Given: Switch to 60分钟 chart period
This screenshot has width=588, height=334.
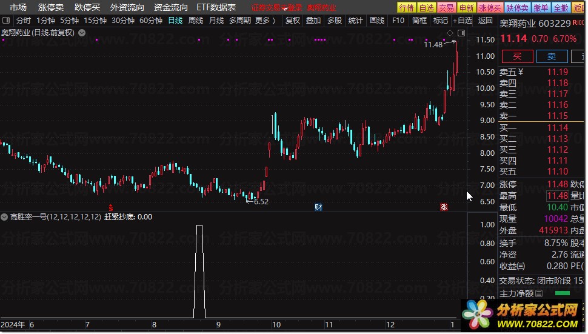Looking at the screenshot, I should [x=151, y=20].
